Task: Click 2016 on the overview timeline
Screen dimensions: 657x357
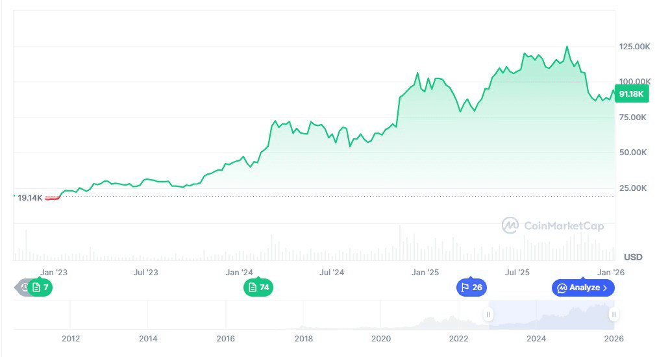Action: point(225,338)
